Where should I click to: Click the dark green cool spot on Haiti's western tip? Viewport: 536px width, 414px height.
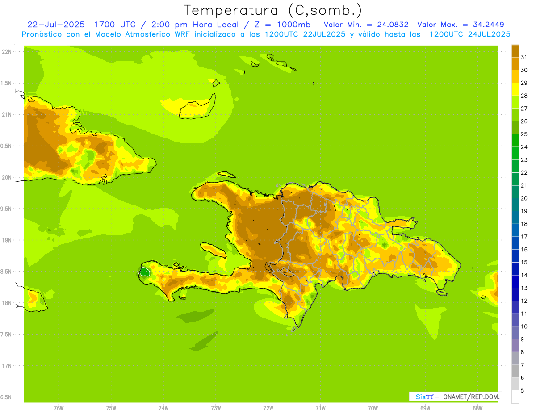point(145,272)
